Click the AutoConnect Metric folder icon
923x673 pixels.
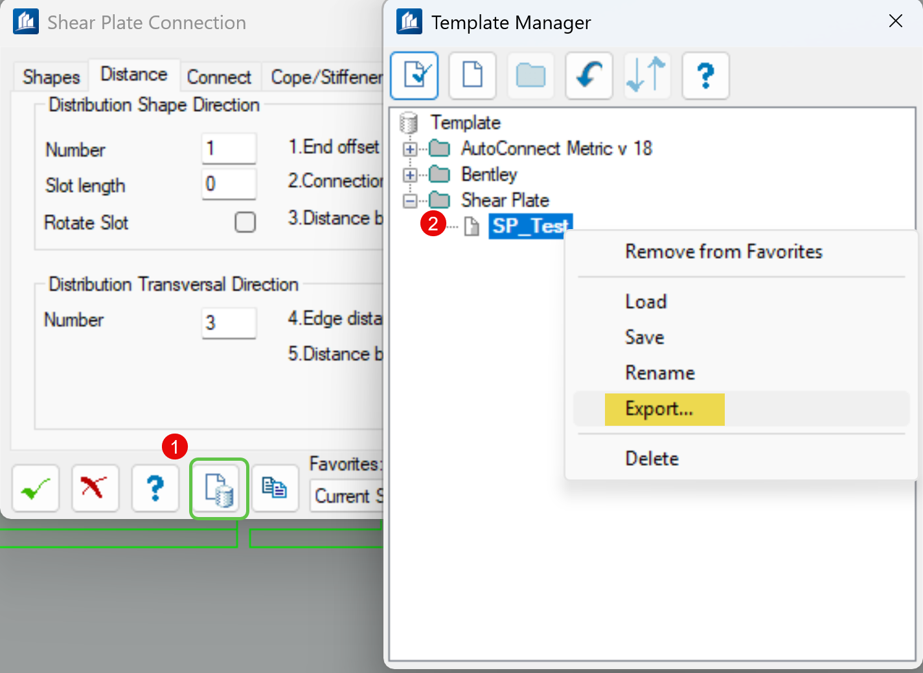pos(440,149)
